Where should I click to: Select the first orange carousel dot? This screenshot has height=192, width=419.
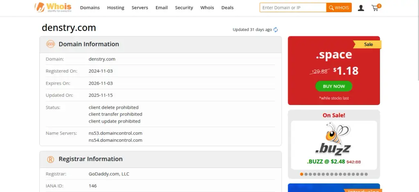pos(302,174)
